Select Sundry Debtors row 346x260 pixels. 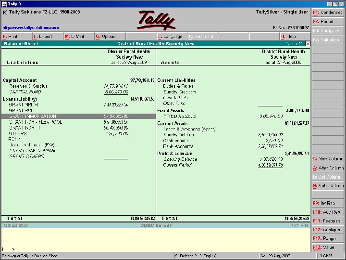[x=178, y=135]
